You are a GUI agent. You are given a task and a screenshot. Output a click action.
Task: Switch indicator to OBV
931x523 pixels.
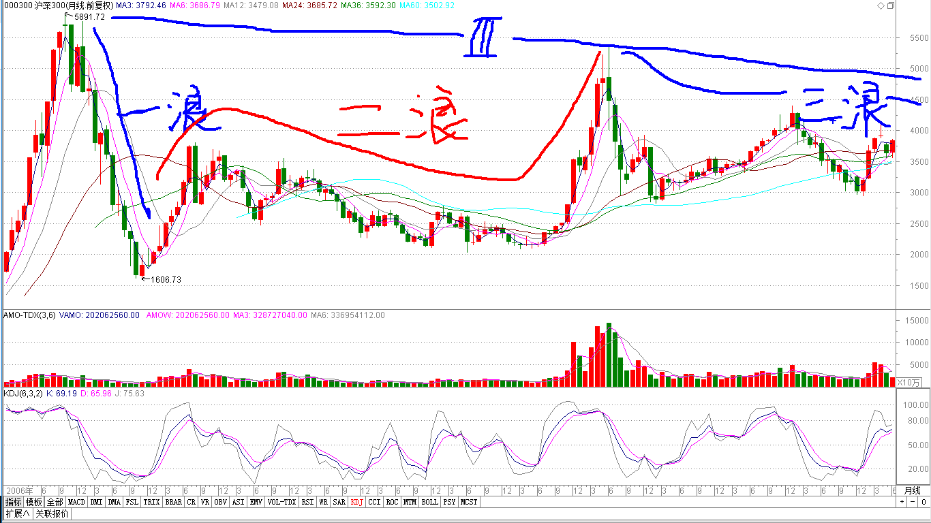(x=220, y=502)
